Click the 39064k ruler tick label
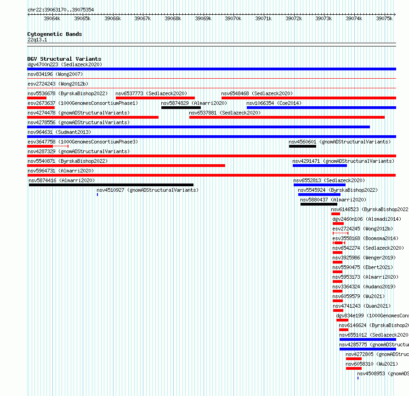The image size is (409, 396). [52, 18]
